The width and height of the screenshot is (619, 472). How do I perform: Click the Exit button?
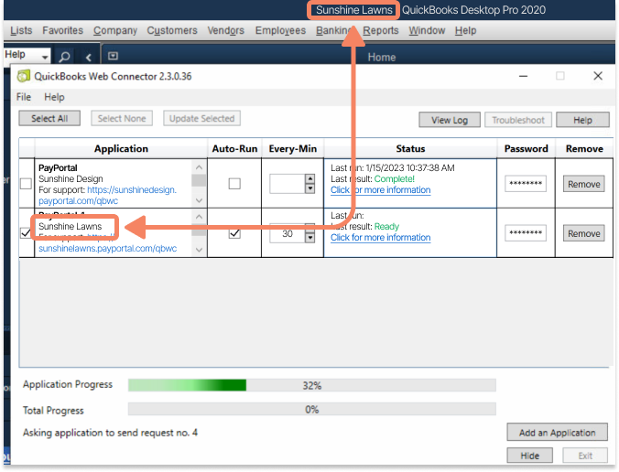tap(585, 456)
